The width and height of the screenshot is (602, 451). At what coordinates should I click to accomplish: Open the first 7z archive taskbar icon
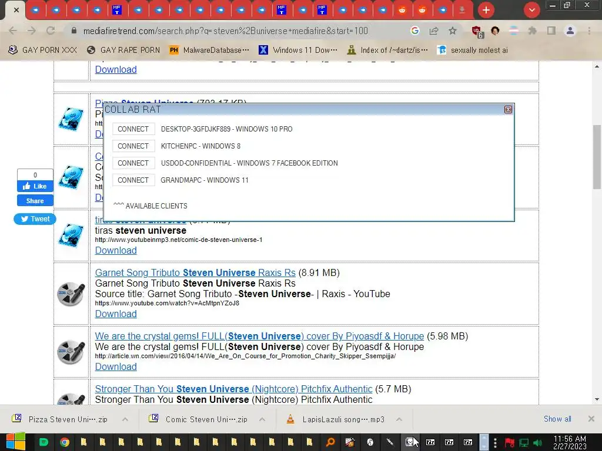click(430, 442)
